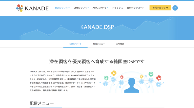Expand the DMPについて dropdown menu
The image size is (194, 108).
[x=81, y=8]
